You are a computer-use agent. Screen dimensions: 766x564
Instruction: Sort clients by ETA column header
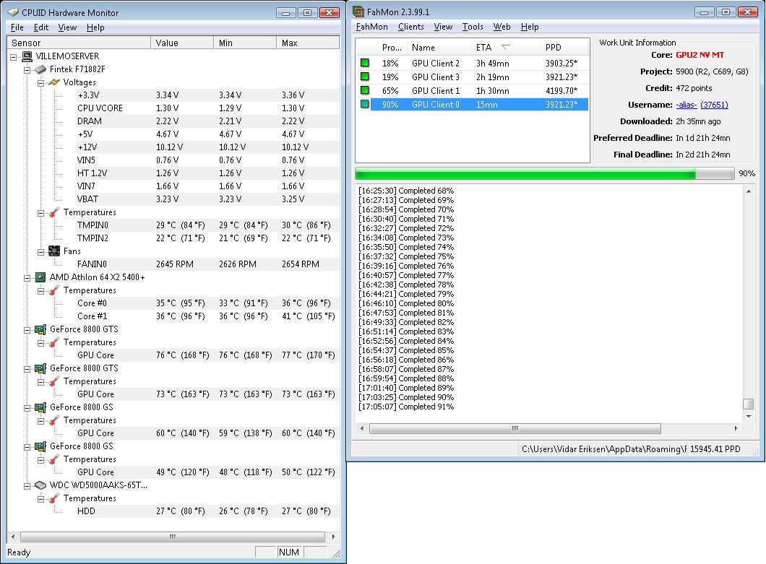[506, 48]
